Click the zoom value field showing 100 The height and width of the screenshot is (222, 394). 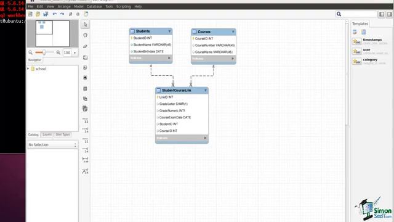(67, 53)
